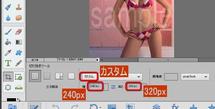Swap width and height values
The width and height of the screenshot is (215, 109).
113,87
